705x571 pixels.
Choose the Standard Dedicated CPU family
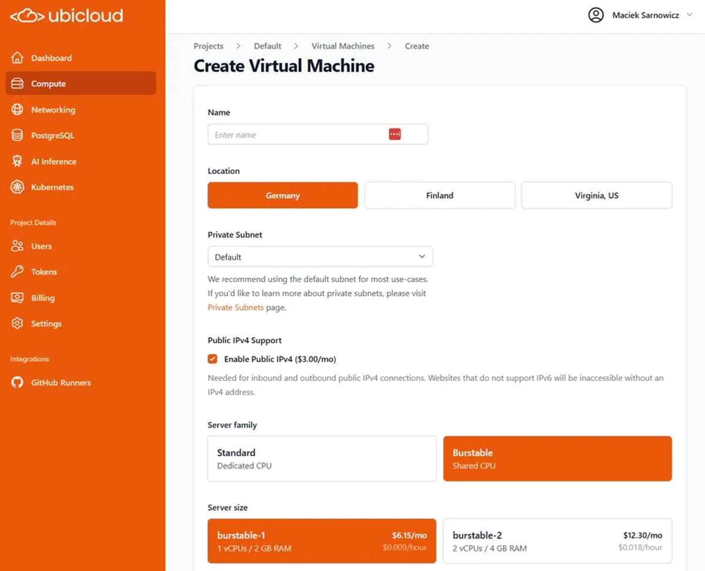(x=321, y=459)
